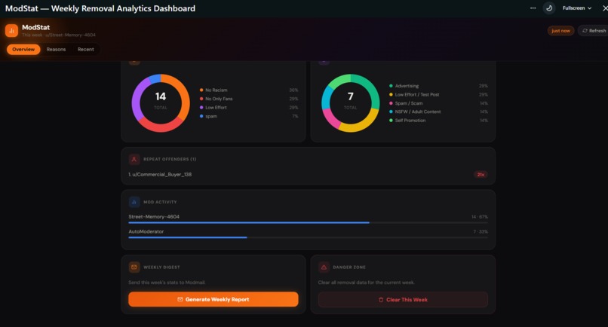Select the 'spam' legend label
The image size is (608, 327).
(x=211, y=116)
